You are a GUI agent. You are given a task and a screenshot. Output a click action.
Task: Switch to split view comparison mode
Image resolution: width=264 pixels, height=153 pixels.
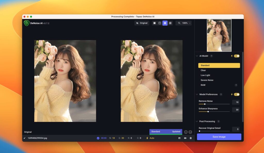(159, 23)
